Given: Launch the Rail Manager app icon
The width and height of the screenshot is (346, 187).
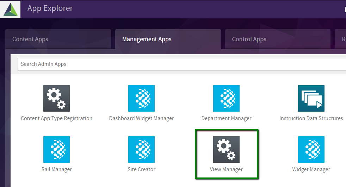Looking at the screenshot, I should 56,149.
